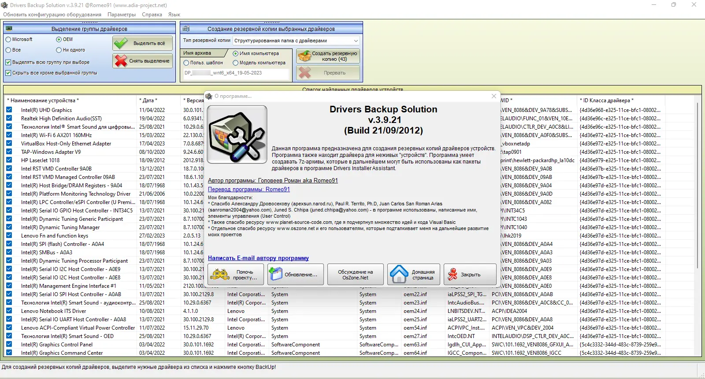Click the Обсуждение на OsZone.Net button
This screenshot has height=379, width=705.
355,275
